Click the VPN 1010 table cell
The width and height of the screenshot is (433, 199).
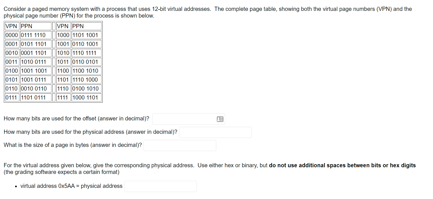point(63,53)
